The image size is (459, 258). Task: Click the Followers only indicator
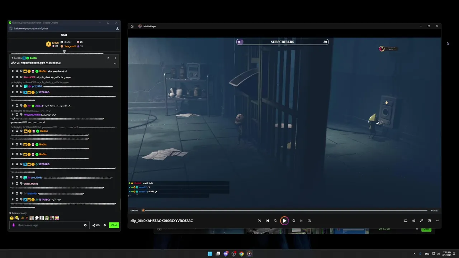point(18,213)
